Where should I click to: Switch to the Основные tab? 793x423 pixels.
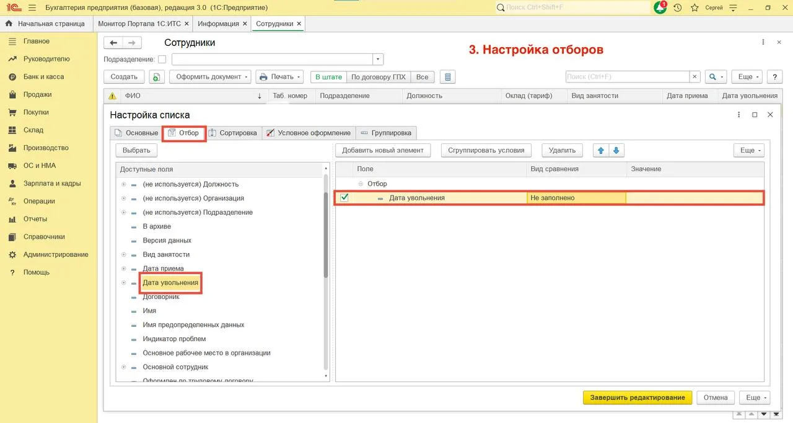(x=136, y=133)
